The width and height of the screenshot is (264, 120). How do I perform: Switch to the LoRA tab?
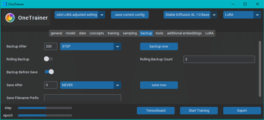[x=209, y=33]
